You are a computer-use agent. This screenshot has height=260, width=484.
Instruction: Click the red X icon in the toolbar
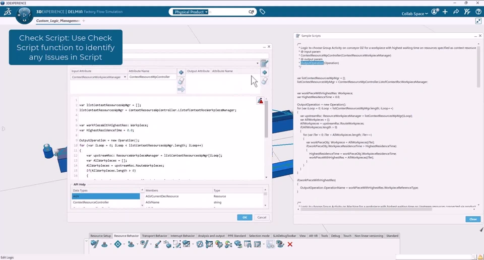[290, 244]
